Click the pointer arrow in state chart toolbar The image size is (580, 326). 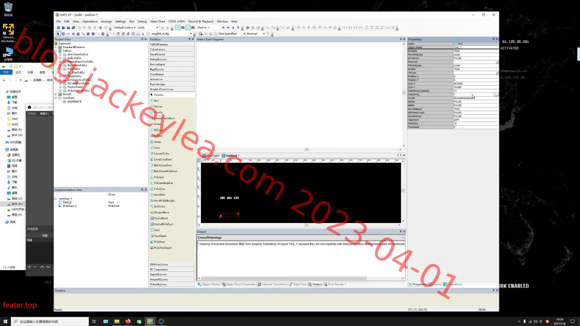pos(58,34)
